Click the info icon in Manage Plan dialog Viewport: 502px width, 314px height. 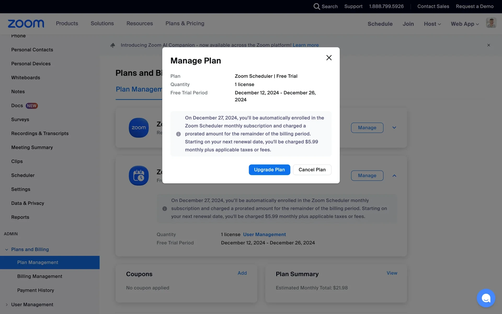pos(178,134)
